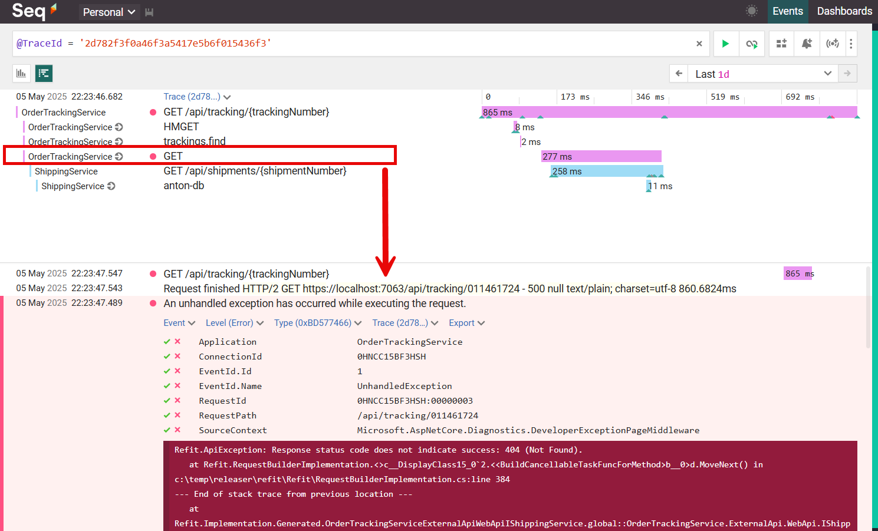
Task: Click outgoing span icon on ShippingService anton-db row
Action: click(x=111, y=186)
